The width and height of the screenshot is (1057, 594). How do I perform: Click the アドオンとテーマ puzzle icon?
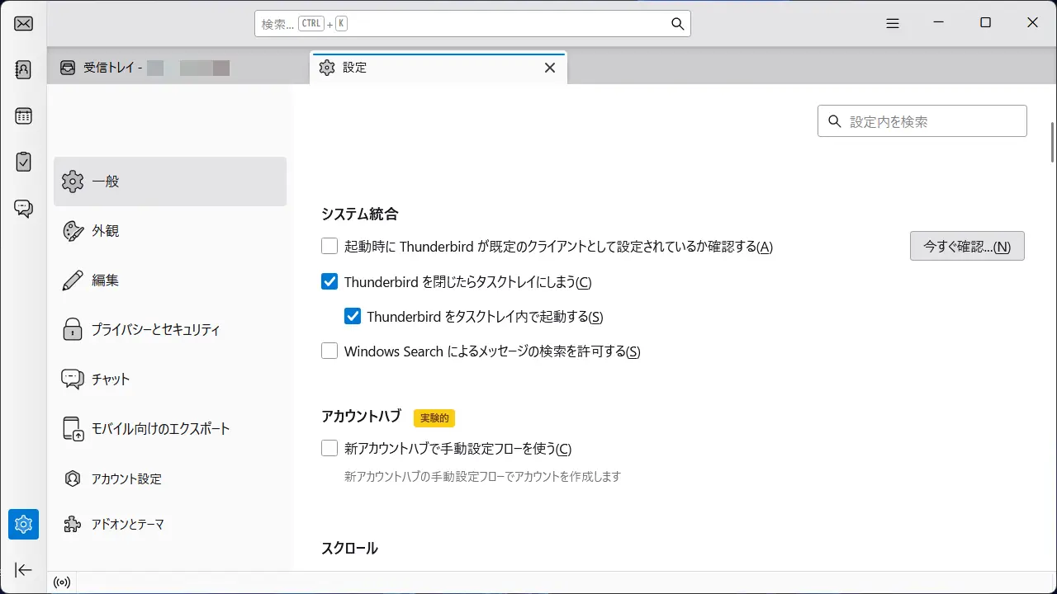tap(73, 524)
